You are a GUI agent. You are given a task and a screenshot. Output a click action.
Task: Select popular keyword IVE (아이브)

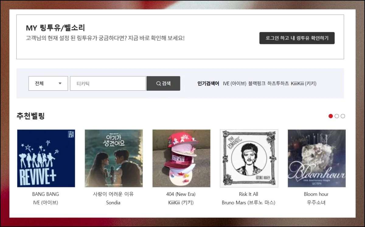(234, 83)
